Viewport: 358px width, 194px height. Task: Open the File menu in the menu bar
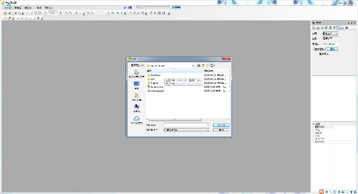point(7,8)
